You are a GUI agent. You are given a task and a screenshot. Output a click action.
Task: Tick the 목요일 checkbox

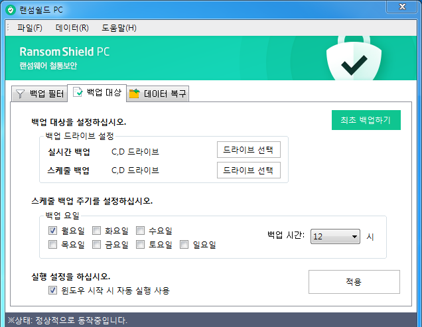tap(52, 244)
